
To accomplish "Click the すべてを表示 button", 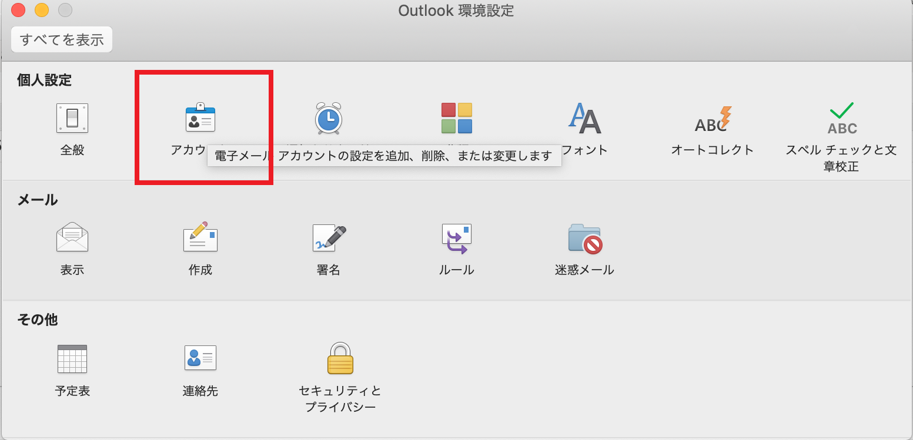I will (62, 40).
